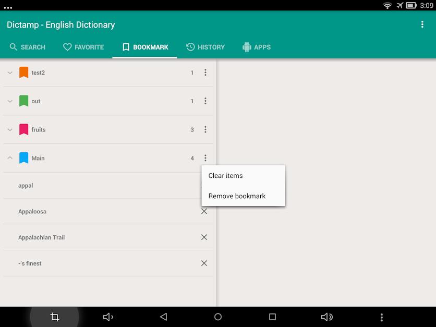Open the Apps tab

257,47
